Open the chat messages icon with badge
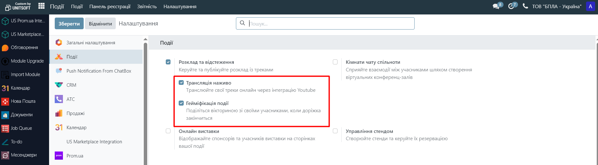The image size is (598, 165). (x=496, y=6)
